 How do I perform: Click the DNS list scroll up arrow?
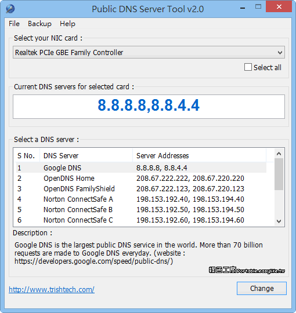[x=279, y=154]
